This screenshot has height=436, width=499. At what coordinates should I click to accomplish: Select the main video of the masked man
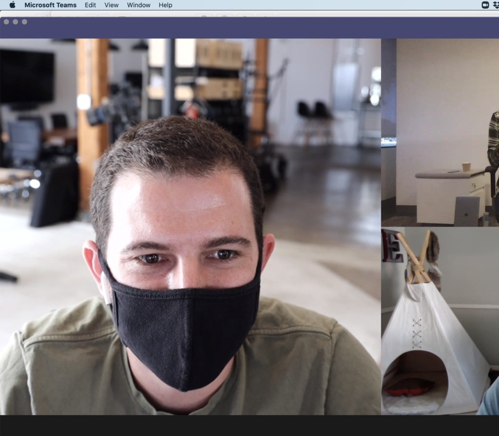(191, 227)
